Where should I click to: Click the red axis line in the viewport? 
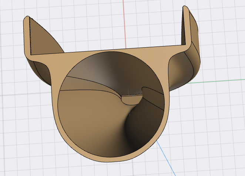(x=125, y=23)
